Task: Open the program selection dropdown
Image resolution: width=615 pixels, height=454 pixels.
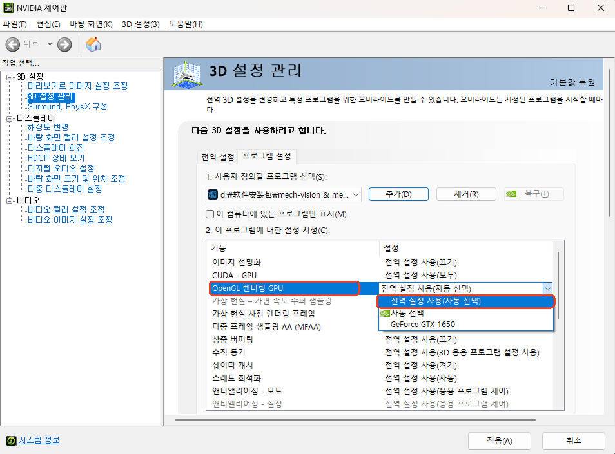Action: coord(356,194)
